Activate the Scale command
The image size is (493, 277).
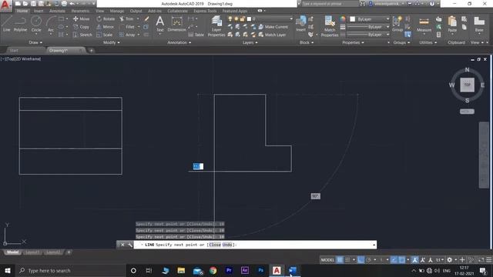click(x=105, y=35)
